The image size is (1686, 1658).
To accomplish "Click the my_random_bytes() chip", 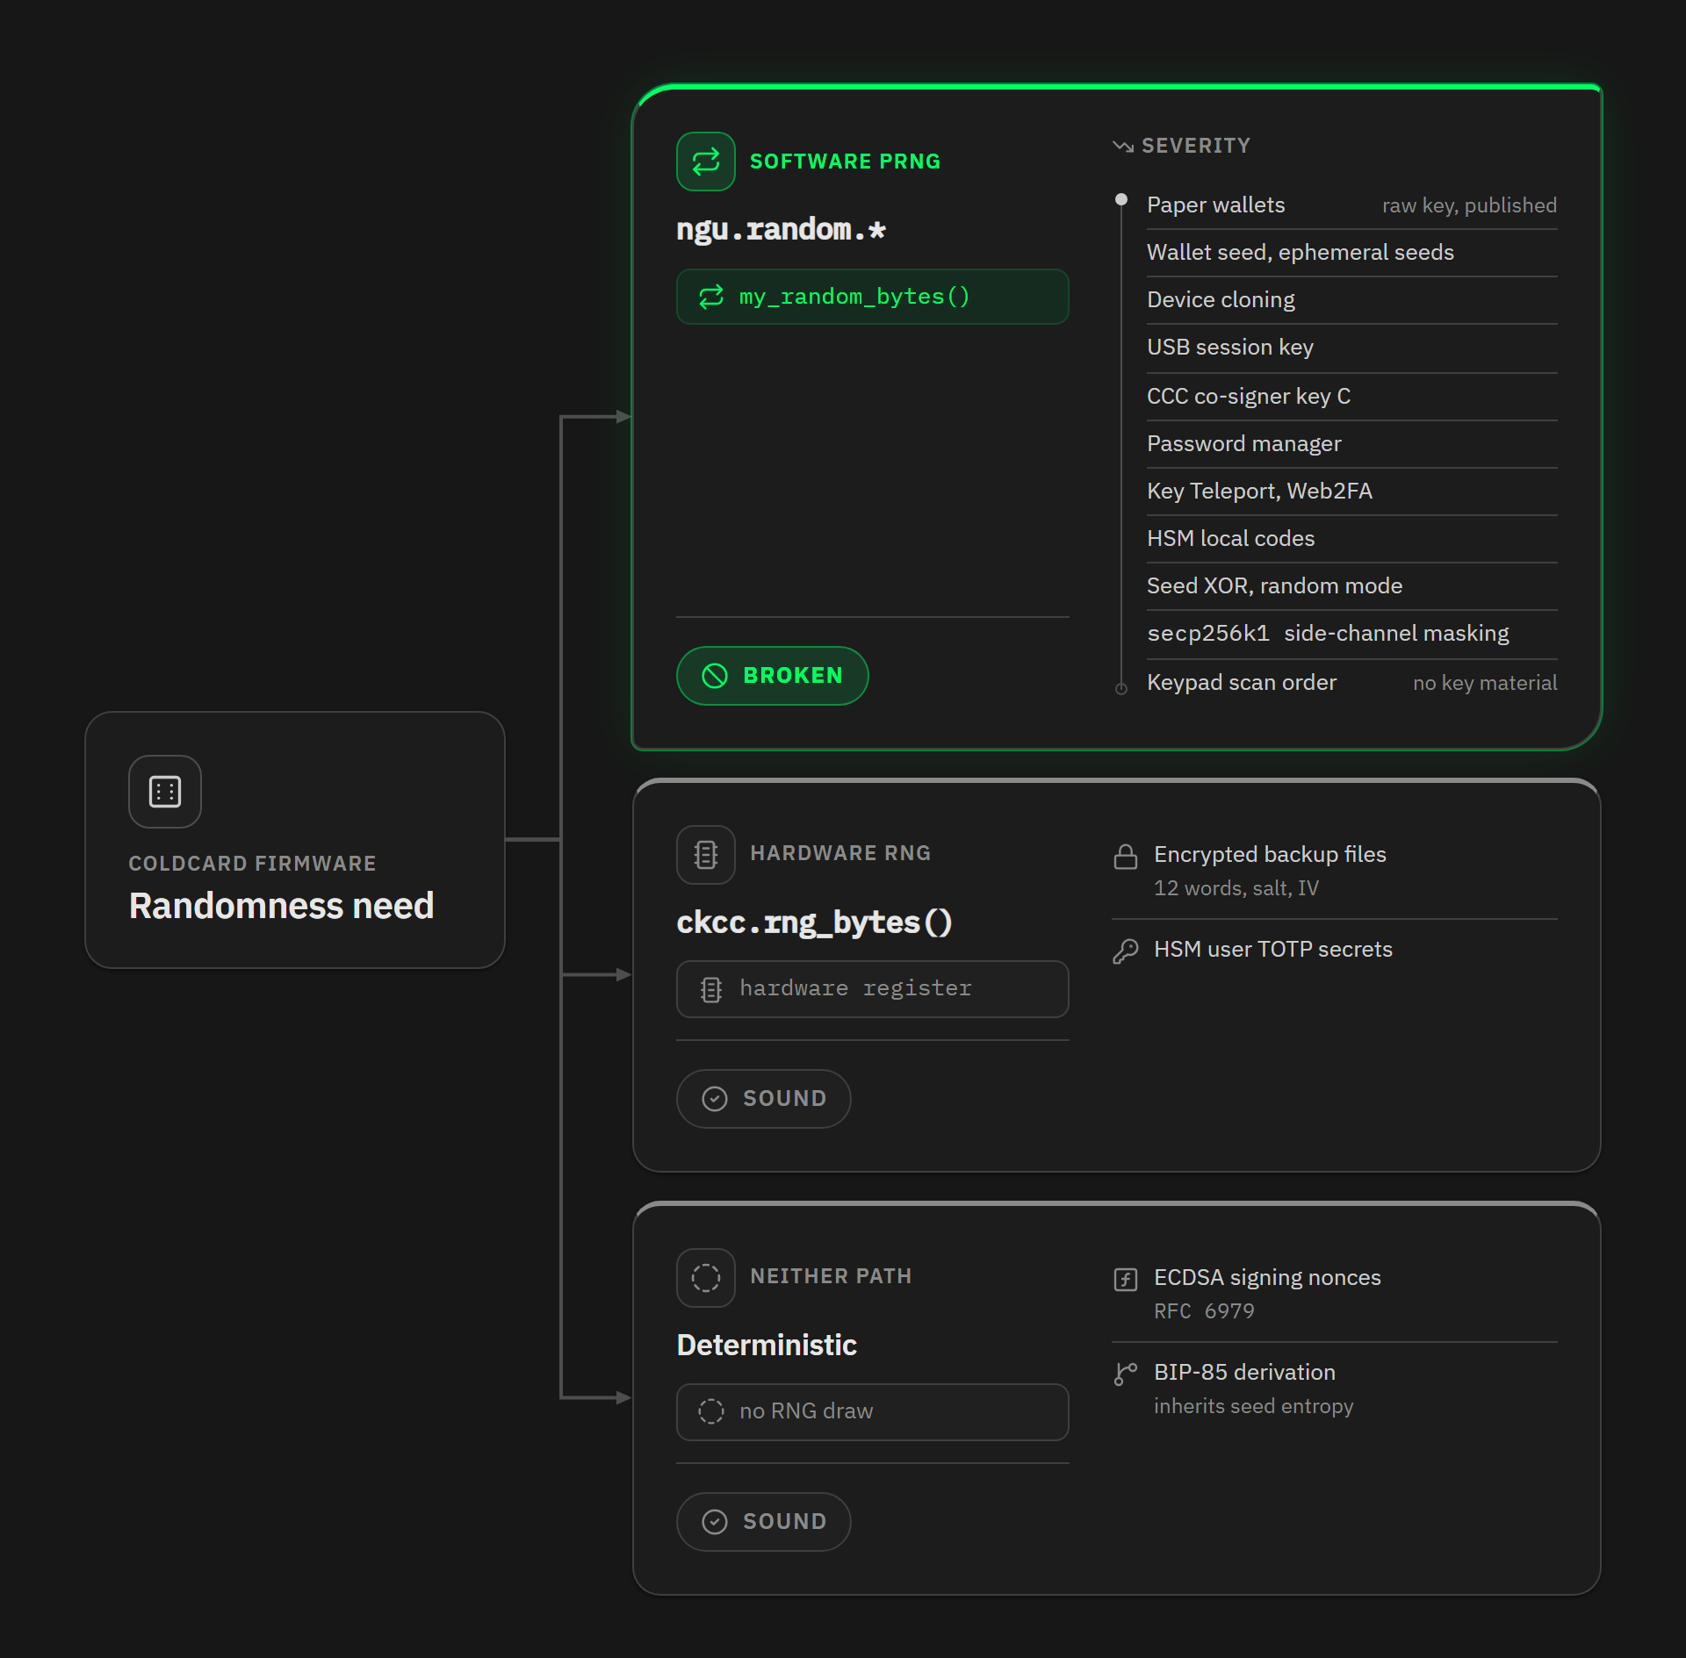I will 873,297.
